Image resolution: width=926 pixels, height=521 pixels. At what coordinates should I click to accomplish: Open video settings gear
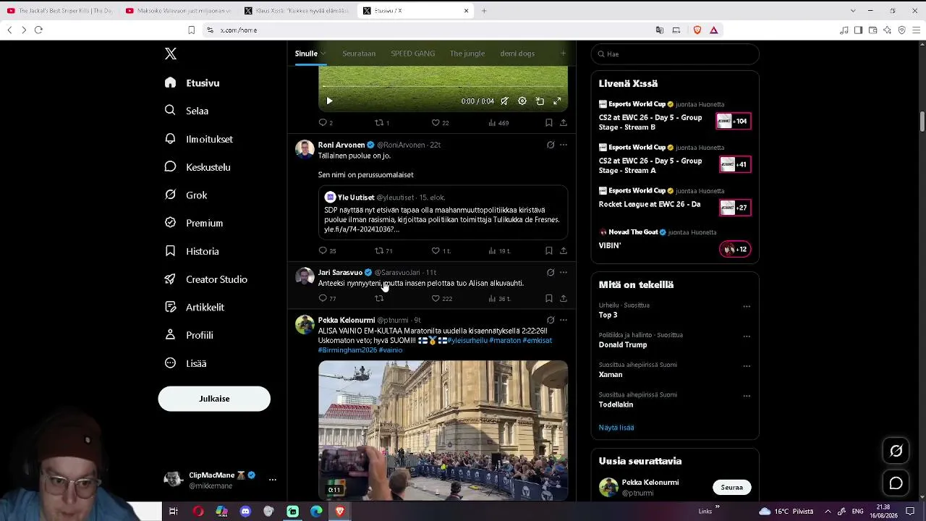[x=522, y=101]
